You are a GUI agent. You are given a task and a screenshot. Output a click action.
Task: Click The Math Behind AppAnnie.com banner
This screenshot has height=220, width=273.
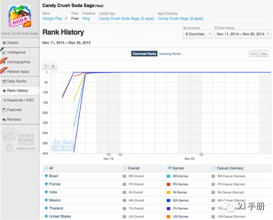(x=20, y=139)
